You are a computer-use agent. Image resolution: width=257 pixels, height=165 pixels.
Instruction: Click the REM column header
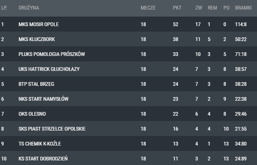point(212,8)
